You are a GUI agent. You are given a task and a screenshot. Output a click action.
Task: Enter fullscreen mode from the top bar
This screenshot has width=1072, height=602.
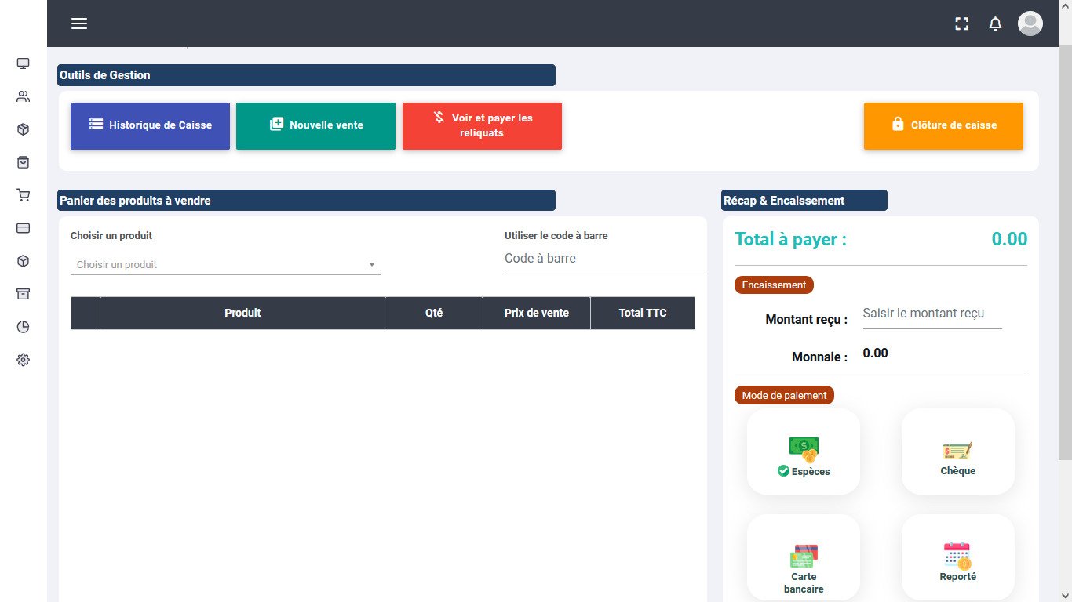click(961, 24)
